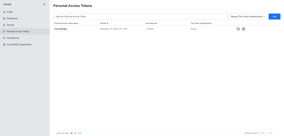
Task: Click the Account sidebar heading
Action: pos(7,4)
